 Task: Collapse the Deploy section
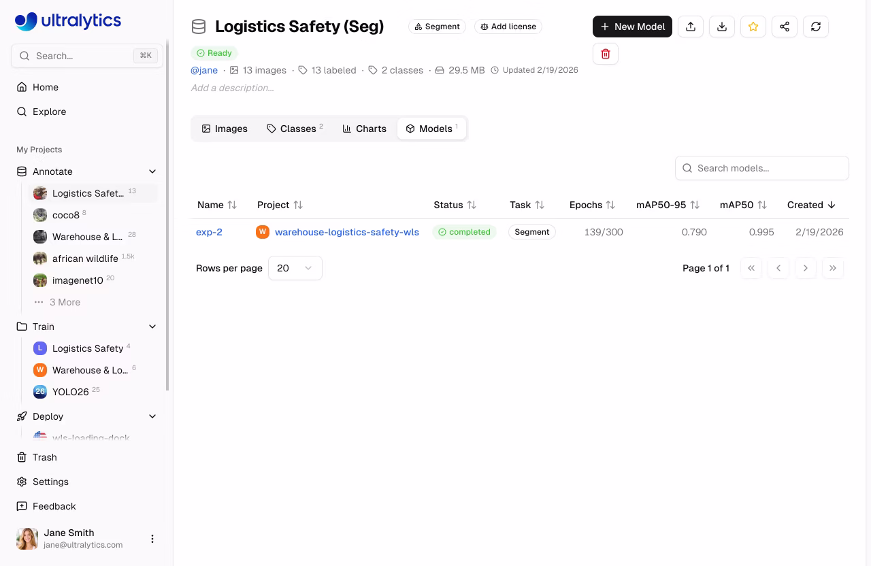click(x=152, y=416)
